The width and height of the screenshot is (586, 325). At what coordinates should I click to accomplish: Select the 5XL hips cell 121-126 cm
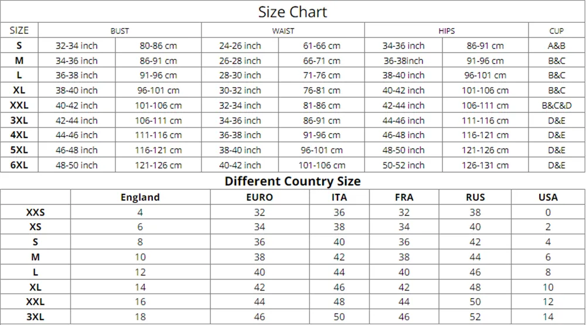pyautogui.click(x=485, y=150)
